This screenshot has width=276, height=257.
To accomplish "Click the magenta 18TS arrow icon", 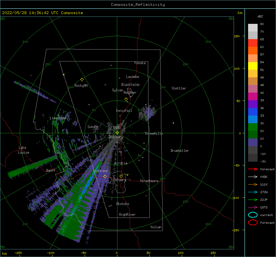I will (253, 207).
